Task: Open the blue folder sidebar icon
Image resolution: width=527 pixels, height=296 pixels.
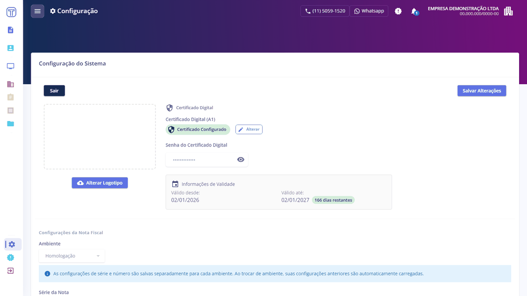Action: pyautogui.click(x=11, y=124)
